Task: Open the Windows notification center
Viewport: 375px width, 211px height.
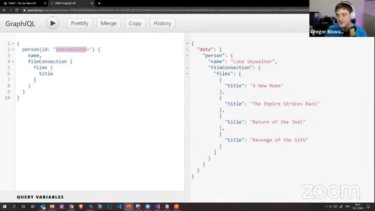Action: tap(368, 207)
